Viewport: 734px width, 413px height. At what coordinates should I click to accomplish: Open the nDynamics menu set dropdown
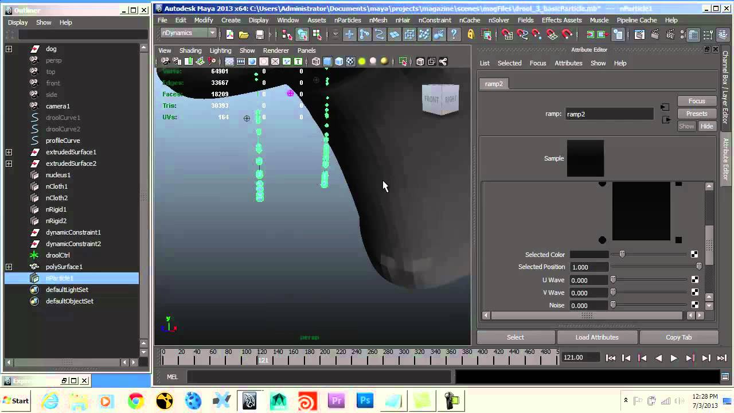coord(188,33)
